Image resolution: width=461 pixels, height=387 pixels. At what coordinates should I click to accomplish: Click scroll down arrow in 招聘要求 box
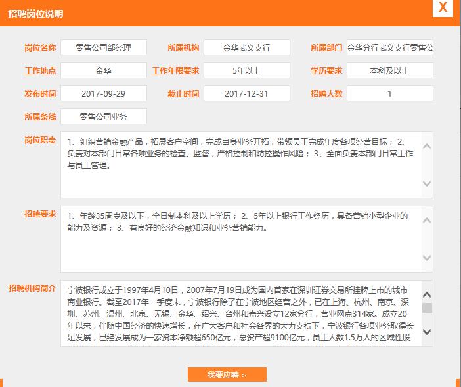click(427, 258)
